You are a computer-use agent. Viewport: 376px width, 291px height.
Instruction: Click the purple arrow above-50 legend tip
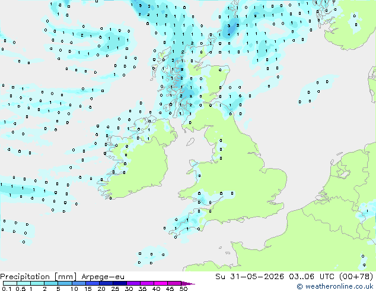point(188,284)
